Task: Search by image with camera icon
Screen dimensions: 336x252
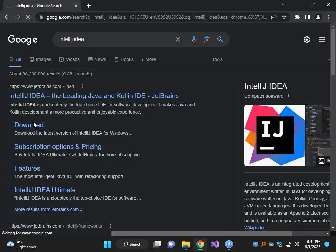Action: pyautogui.click(x=207, y=39)
